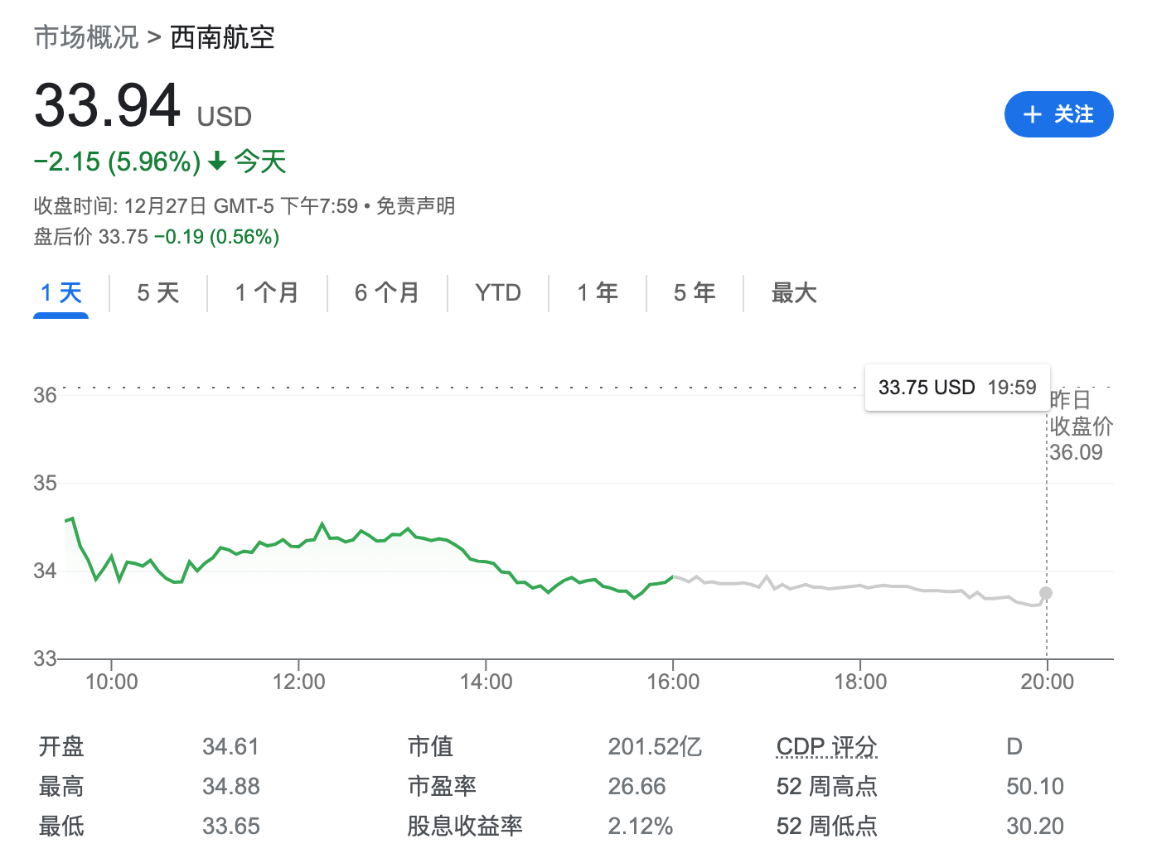Click the 昨日收盘价 36.09 label
The width and height of the screenshot is (1152, 863).
click(1080, 427)
